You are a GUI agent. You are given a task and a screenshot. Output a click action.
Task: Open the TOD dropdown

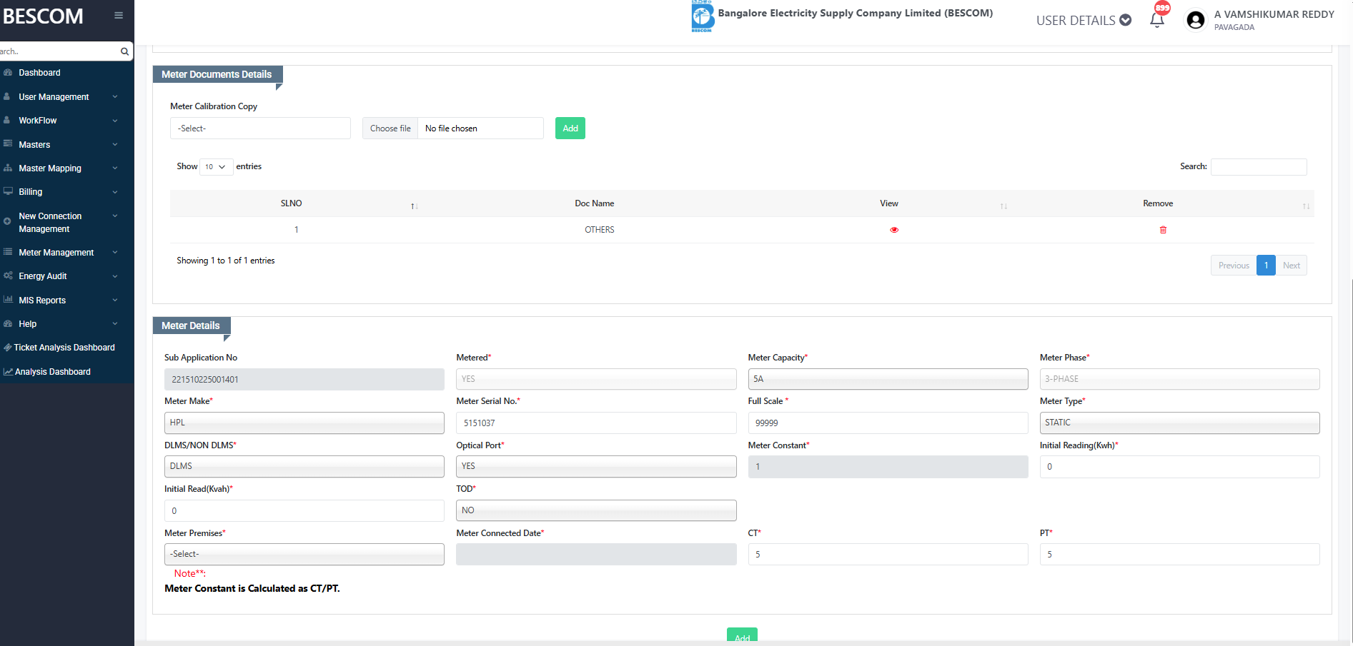point(596,510)
